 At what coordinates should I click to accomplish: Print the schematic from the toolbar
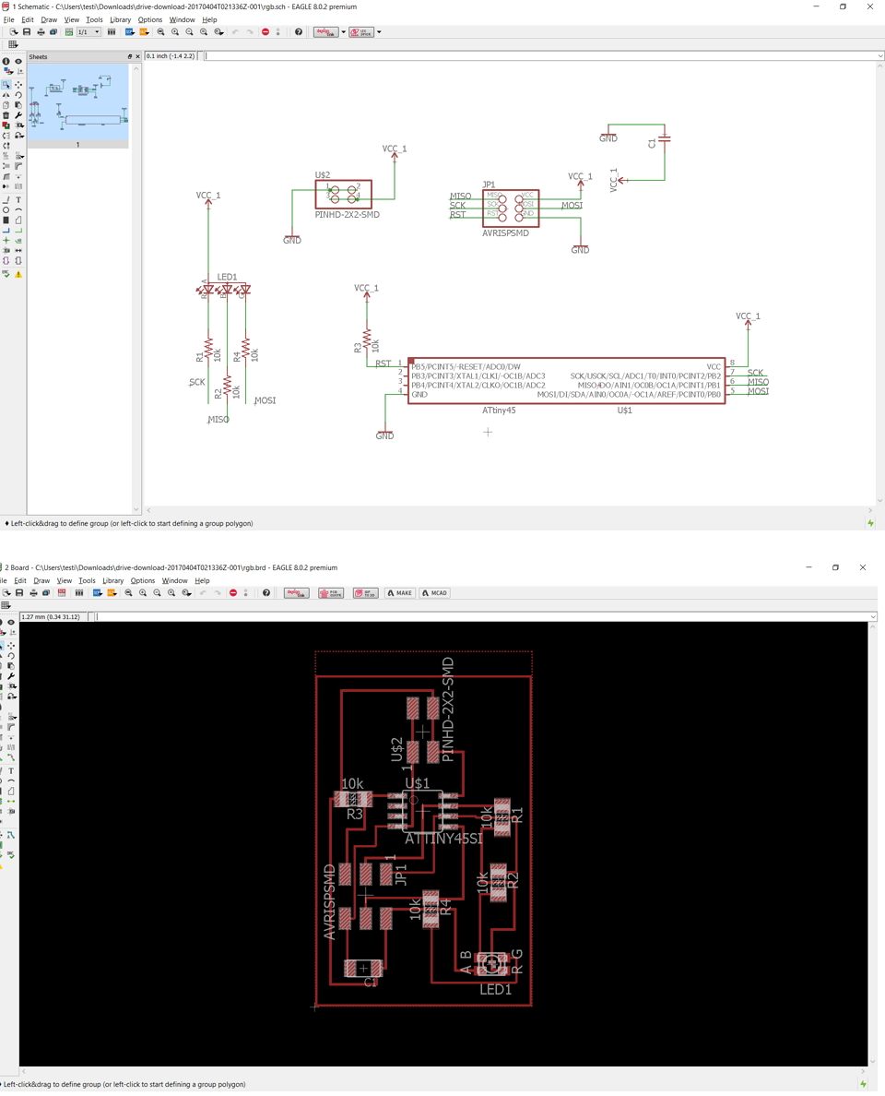click(x=41, y=32)
